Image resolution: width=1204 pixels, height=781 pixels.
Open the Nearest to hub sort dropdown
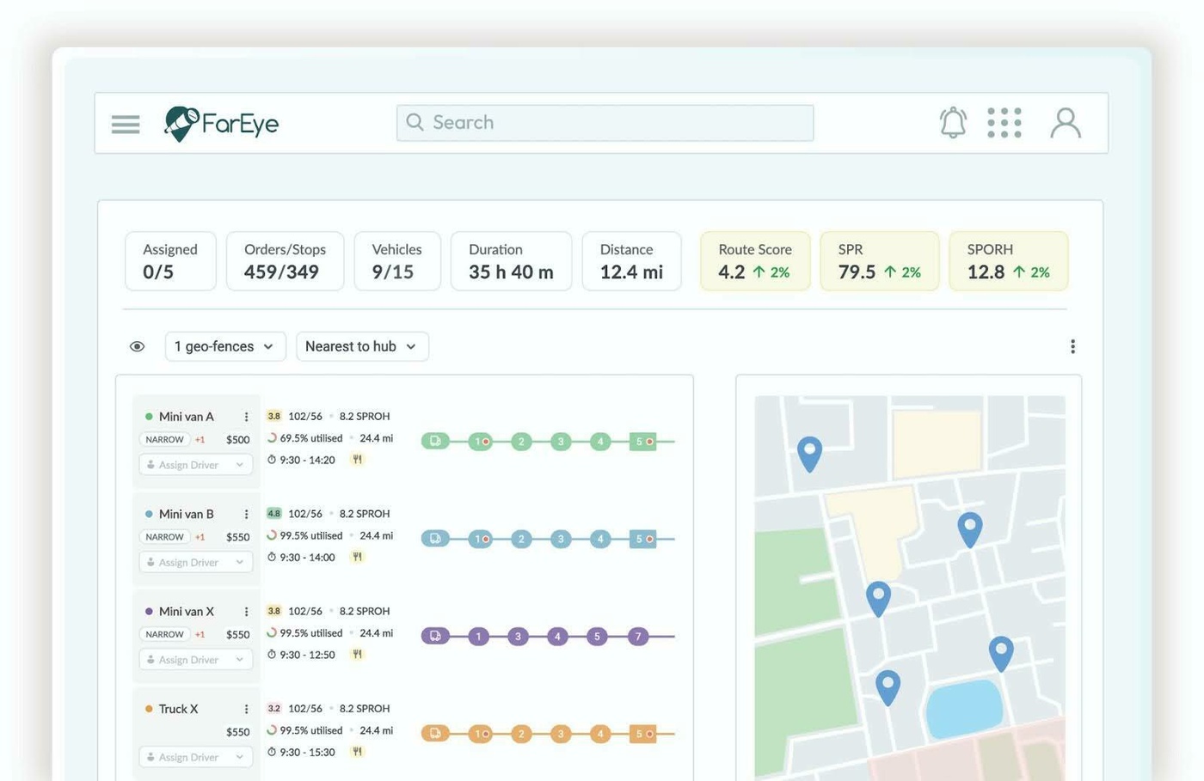362,345
